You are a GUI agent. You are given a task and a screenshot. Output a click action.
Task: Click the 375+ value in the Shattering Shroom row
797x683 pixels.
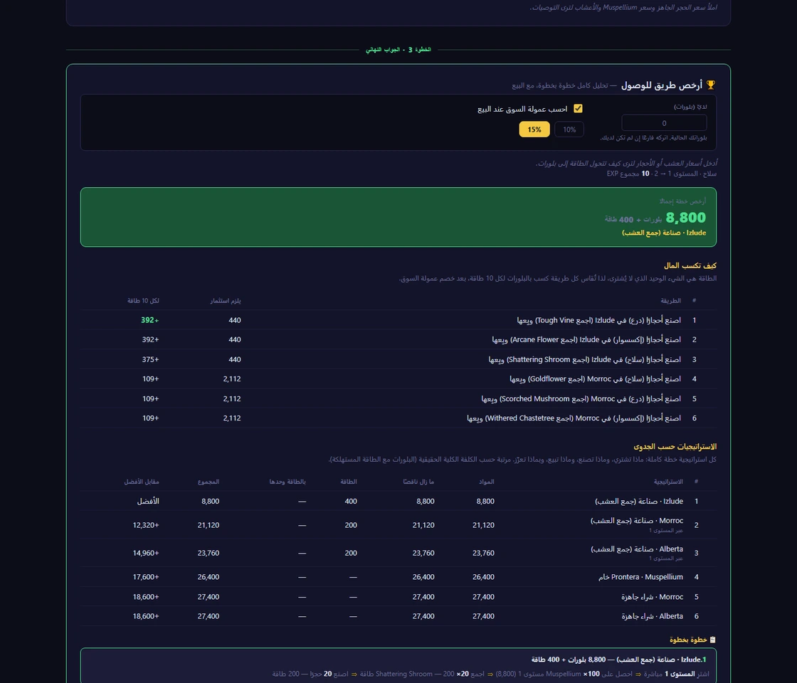click(x=150, y=359)
